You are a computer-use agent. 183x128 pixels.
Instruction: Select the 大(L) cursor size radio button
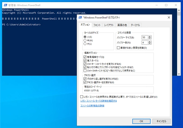(x=85, y=44)
